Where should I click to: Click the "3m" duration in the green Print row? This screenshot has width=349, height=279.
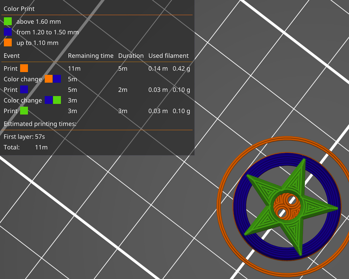[123, 111]
